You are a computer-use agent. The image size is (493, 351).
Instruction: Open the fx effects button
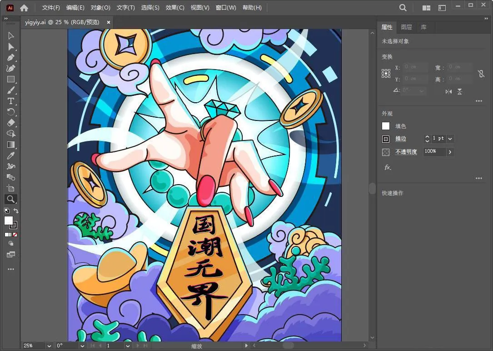click(388, 167)
